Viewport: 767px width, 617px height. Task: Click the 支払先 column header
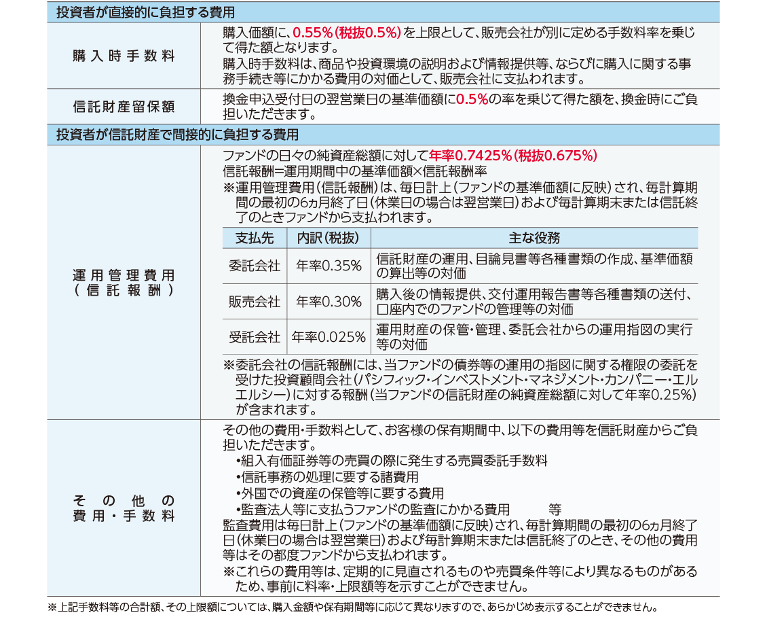254,239
